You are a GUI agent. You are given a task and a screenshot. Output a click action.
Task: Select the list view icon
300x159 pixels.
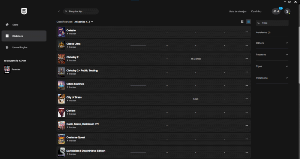pyautogui.click(x=248, y=22)
